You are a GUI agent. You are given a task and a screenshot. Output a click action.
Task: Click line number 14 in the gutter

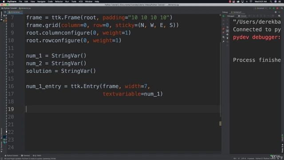point(11,71)
